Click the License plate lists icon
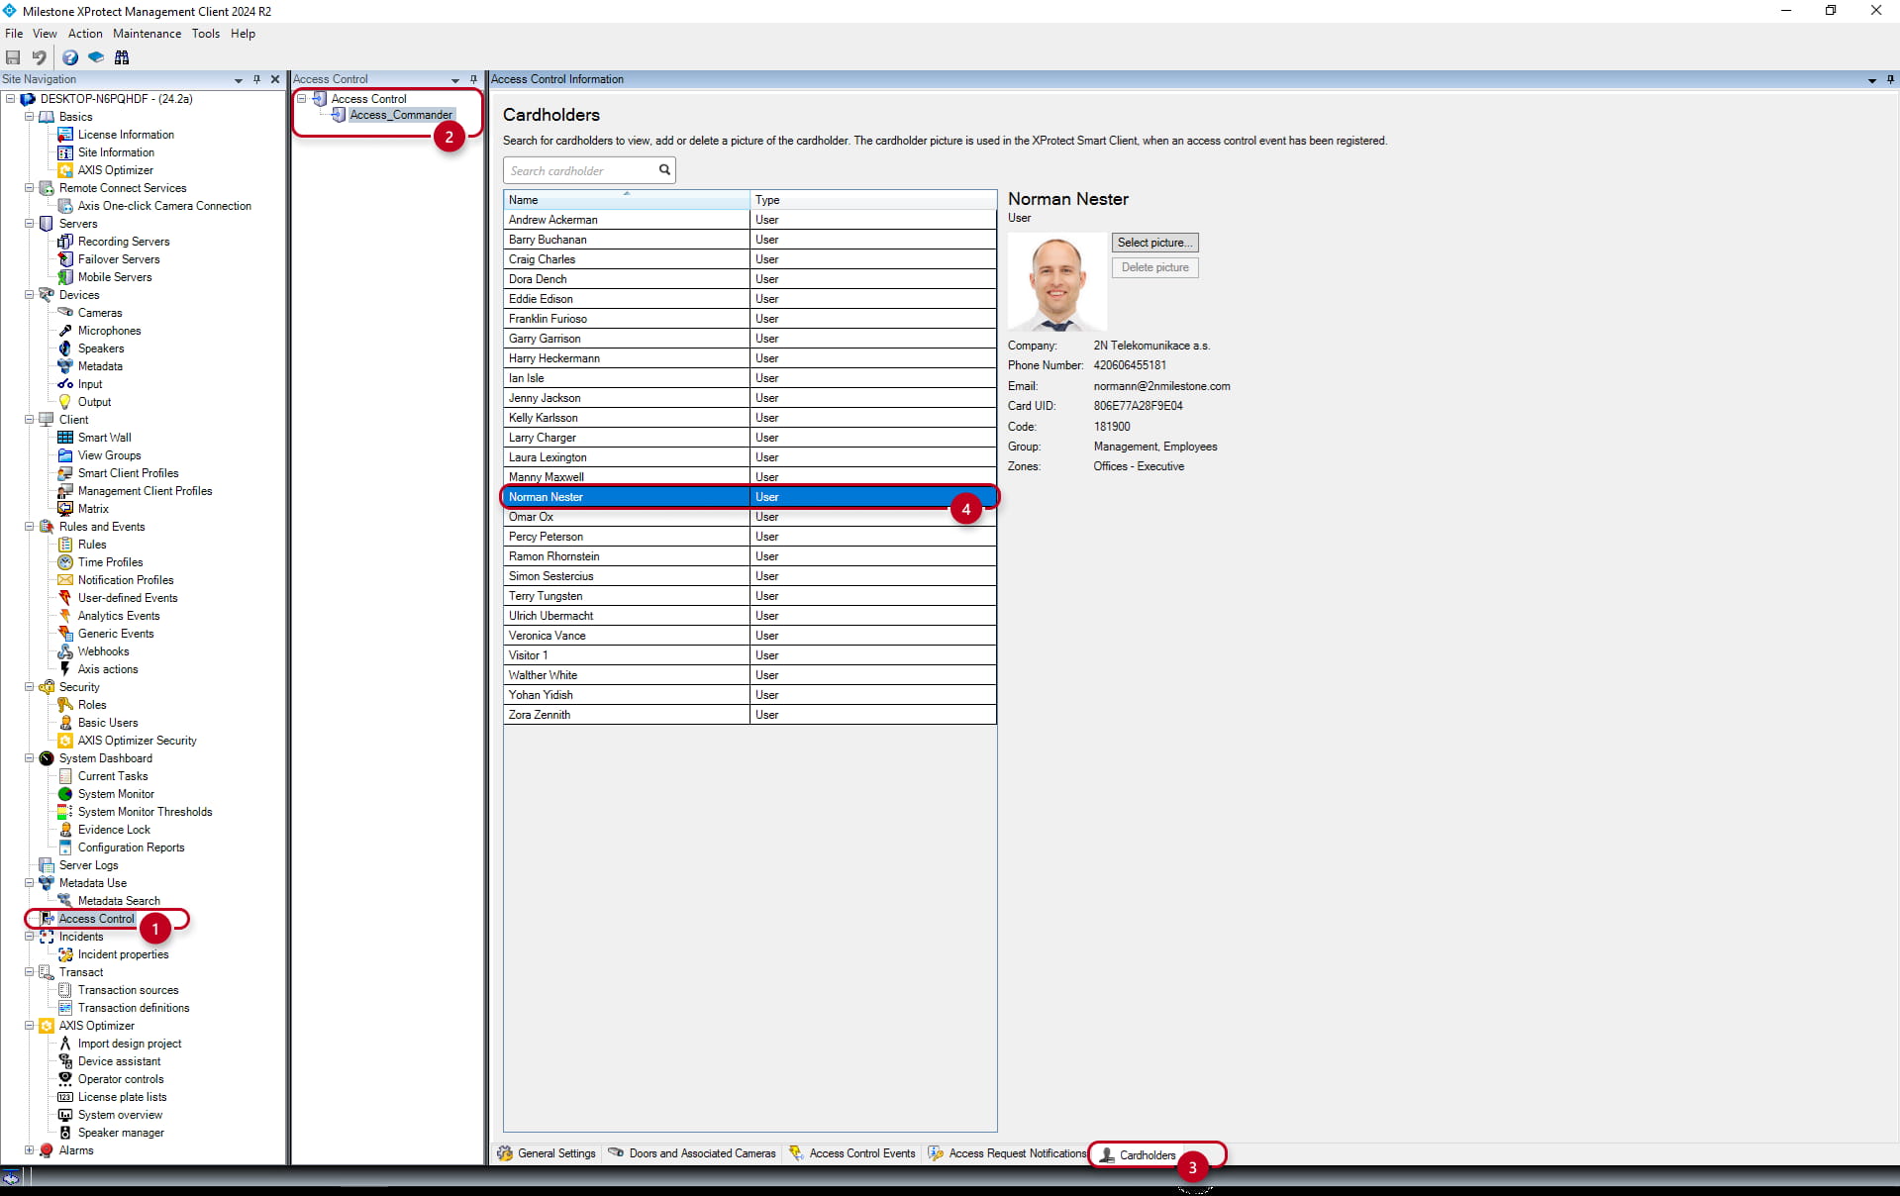The width and height of the screenshot is (1900, 1196). click(x=65, y=1097)
